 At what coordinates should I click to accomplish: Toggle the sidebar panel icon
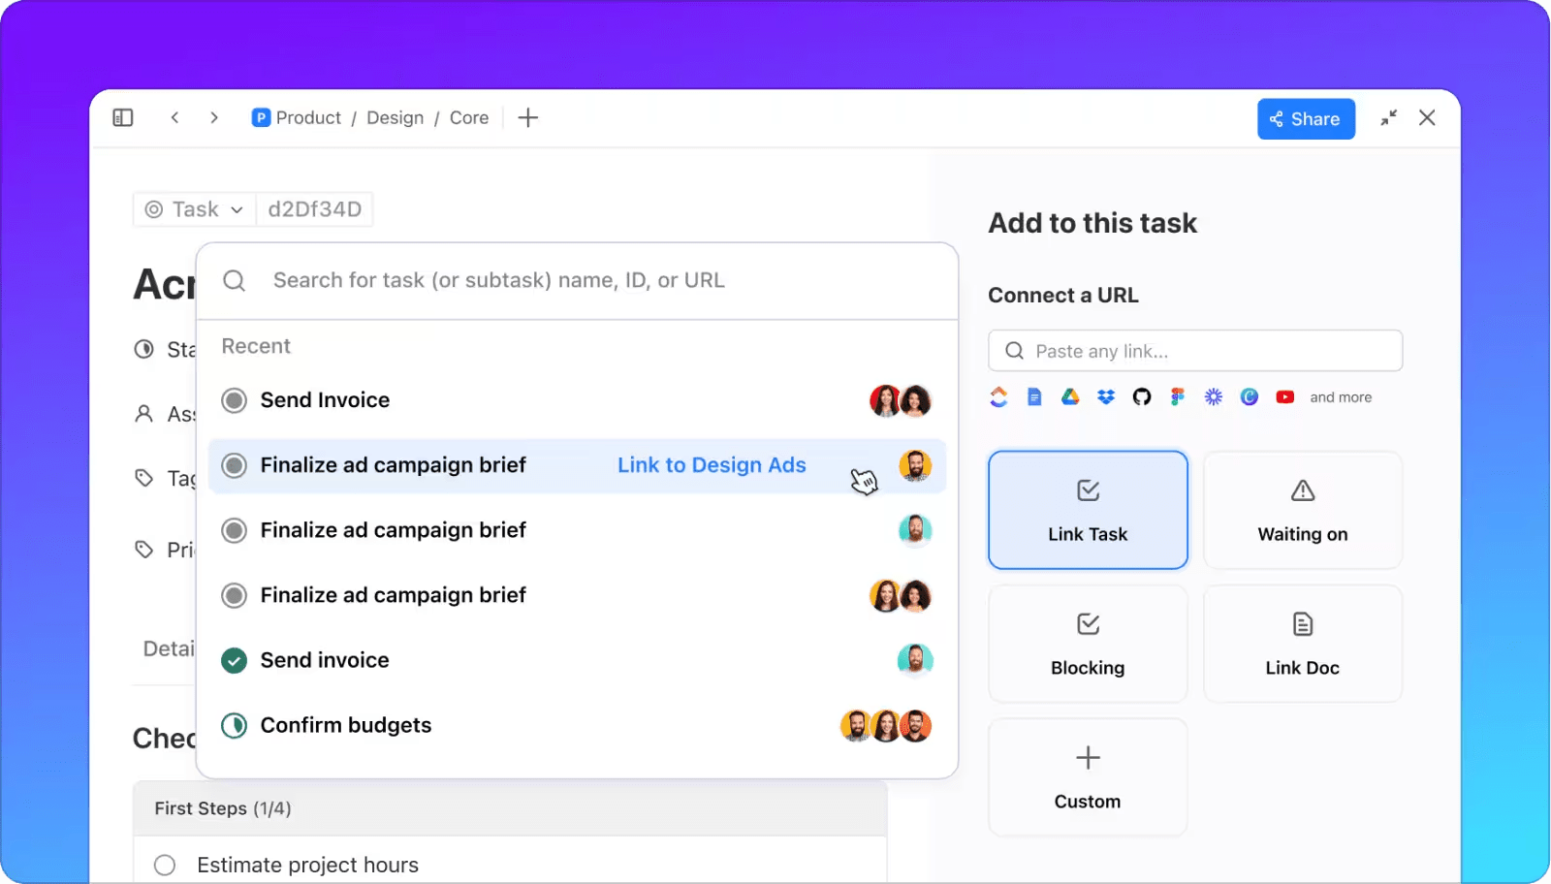point(122,117)
